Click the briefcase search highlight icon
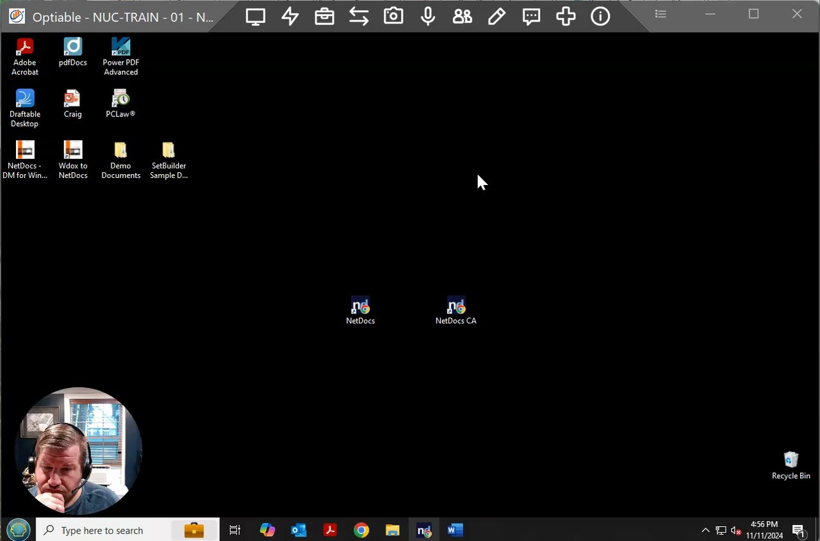 point(193,530)
